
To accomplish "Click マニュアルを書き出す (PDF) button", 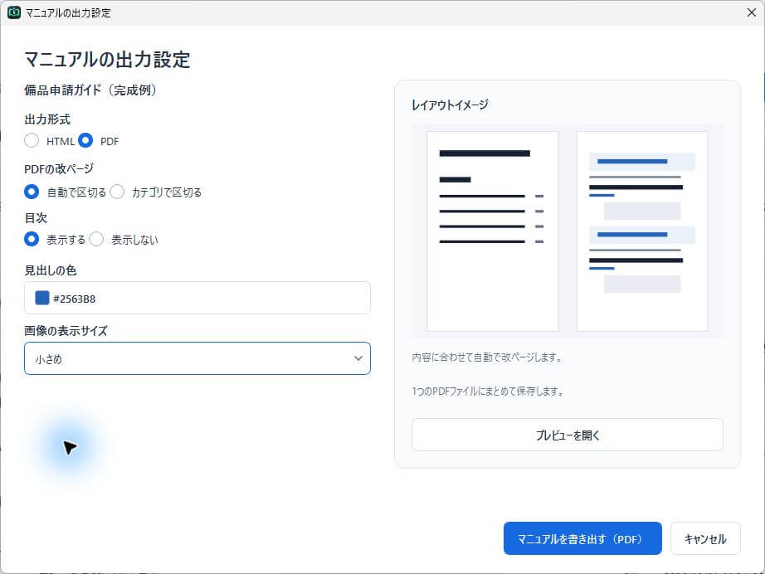I will click(582, 538).
